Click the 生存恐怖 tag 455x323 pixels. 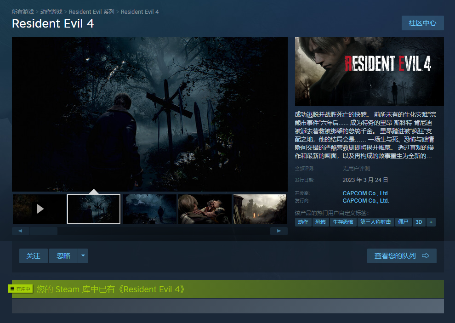click(x=343, y=222)
